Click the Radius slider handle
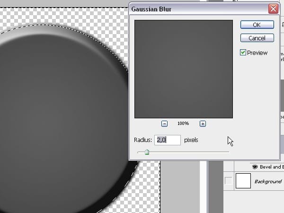The image size is (284, 213). (x=147, y=152)
